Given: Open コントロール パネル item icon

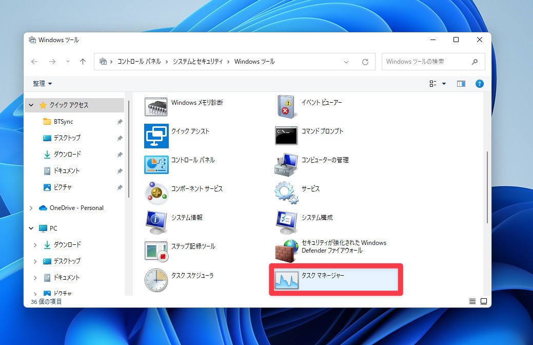Looking at the screenshot, I should pos(156,165).
